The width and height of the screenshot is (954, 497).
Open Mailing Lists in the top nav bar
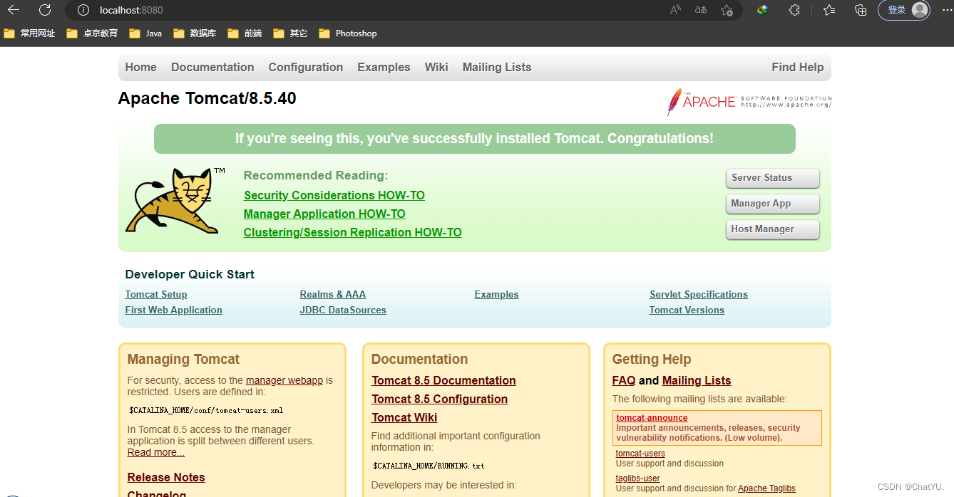(497, 67)
